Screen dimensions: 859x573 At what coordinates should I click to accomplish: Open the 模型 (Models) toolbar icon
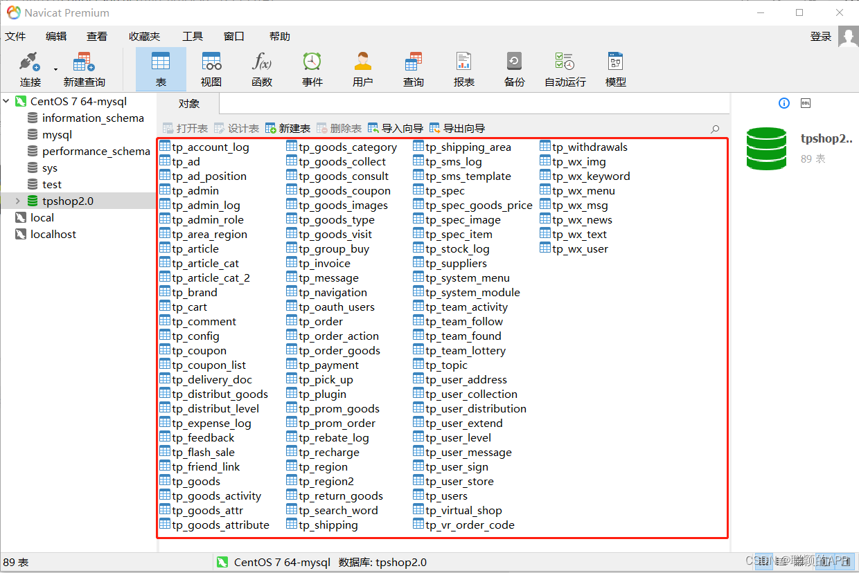(x=615, y=68)
